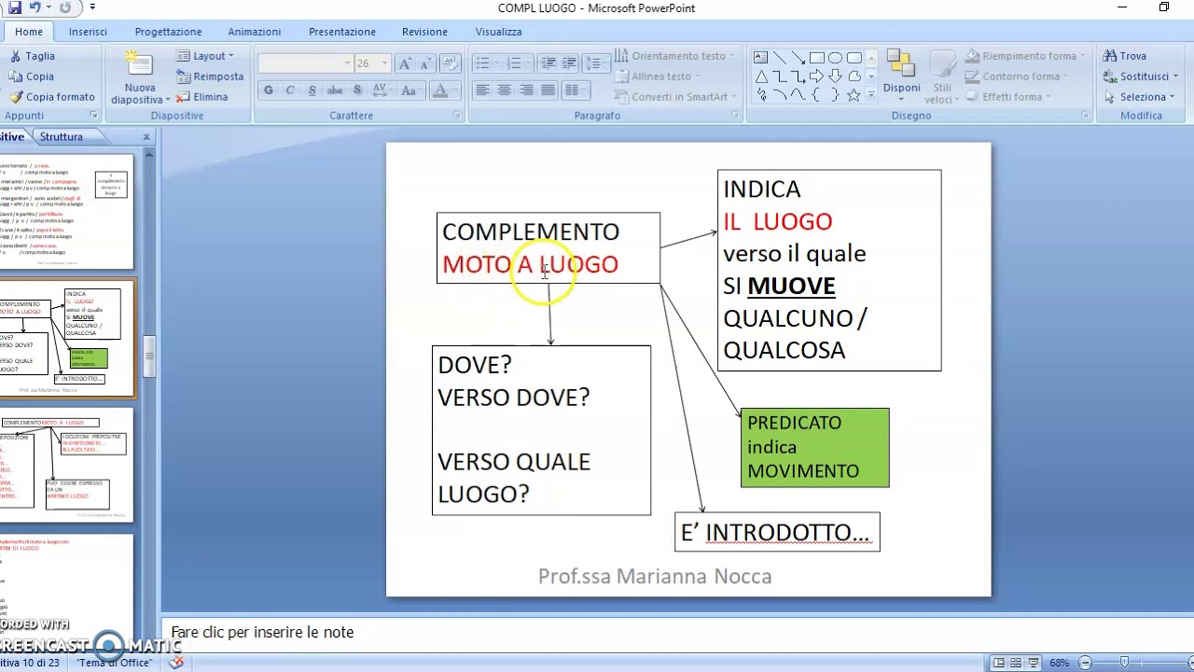Apply underline (S) formatting
This screenshot has width=1194, height=672.
tap(312, 91)
